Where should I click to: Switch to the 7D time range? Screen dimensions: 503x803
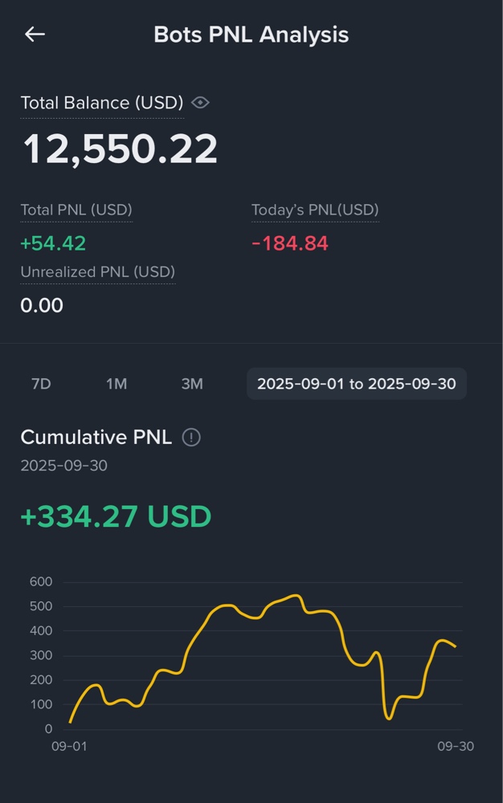click(x=41, y=384)
